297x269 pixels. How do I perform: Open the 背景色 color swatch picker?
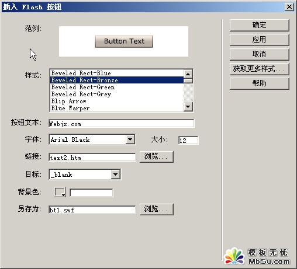(x=60, y=192)
